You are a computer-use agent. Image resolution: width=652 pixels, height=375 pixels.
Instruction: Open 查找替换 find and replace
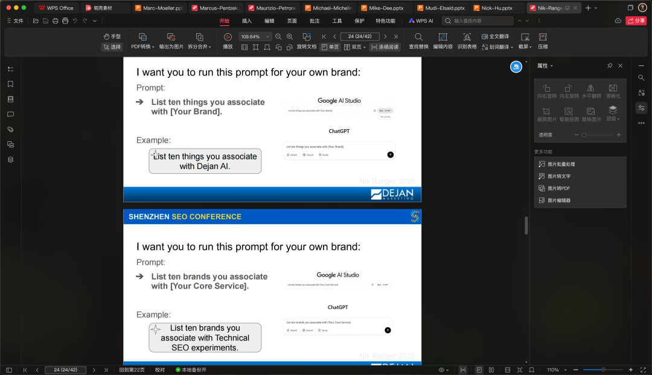[418, 42]
